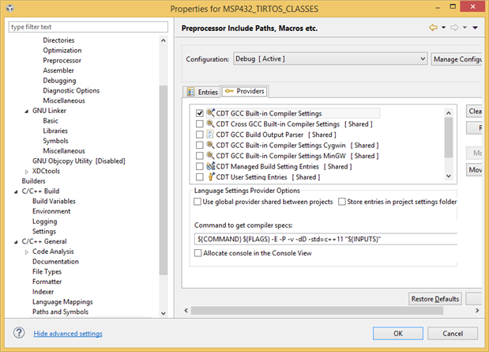Select Indexer under C/C++ General

43,291
